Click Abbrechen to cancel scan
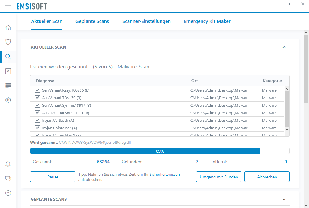 click(267, 177)
